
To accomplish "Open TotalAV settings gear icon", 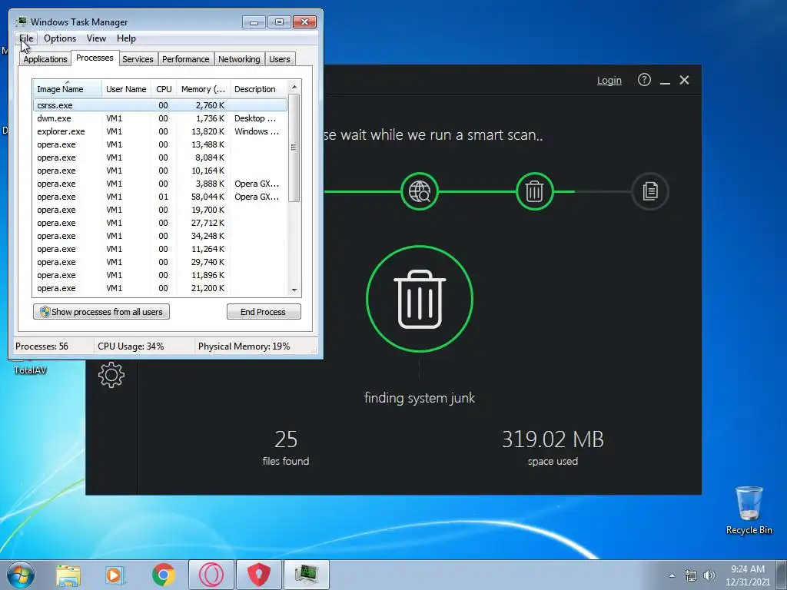I will click(111, 375).
